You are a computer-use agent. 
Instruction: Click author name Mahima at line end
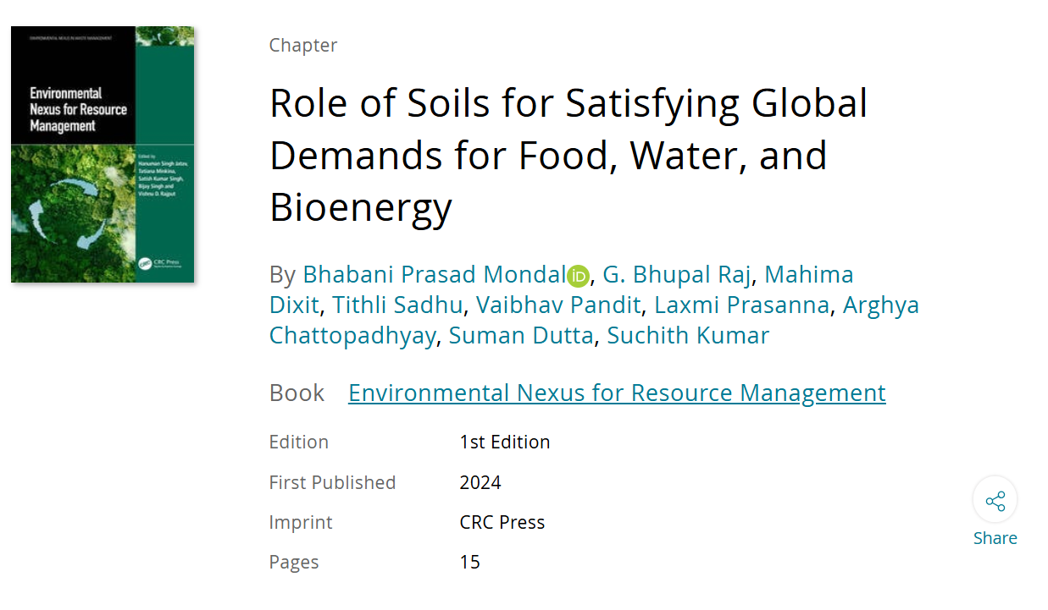coord(809,275)
